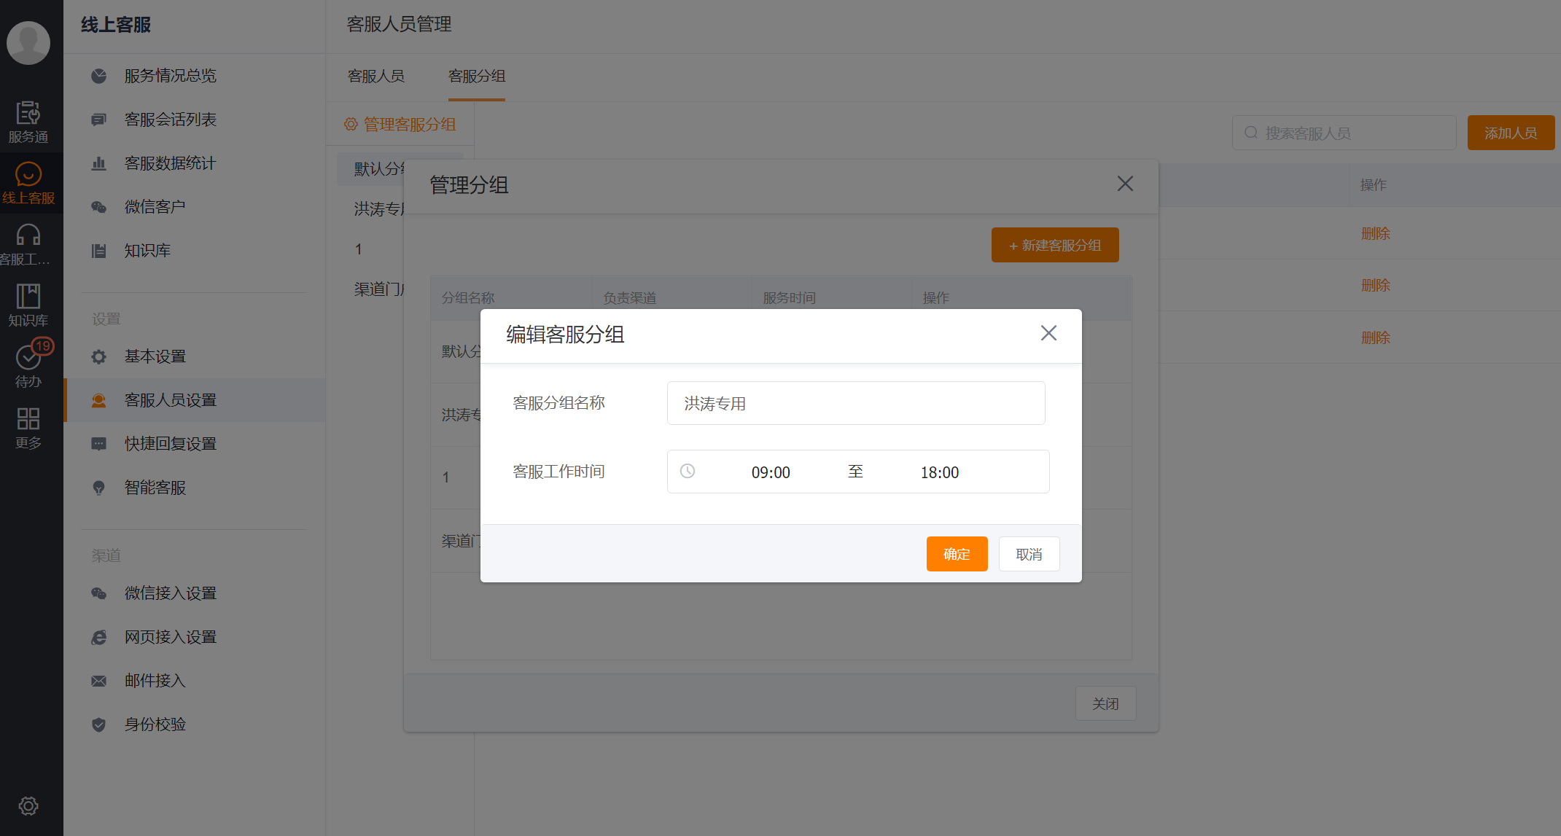The width and height of the screenshot is (1561, 836).
Task: Click the clock icon in work time field
Action: (687, 472)
